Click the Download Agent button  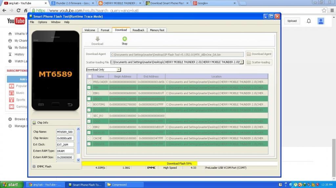click(259, 54)
